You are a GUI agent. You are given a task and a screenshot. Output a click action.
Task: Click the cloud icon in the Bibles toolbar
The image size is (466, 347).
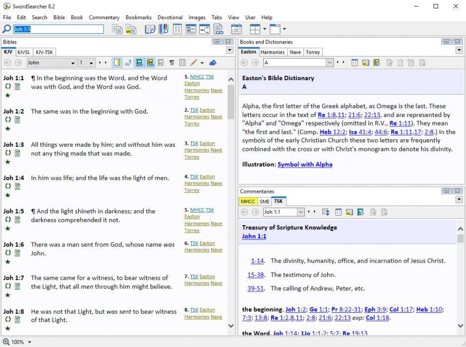point(213,62)
